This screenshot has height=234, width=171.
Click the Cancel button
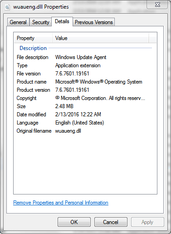coord(111,222)
